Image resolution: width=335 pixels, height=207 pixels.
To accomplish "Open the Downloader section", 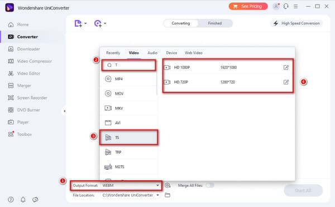I will 23,49.
